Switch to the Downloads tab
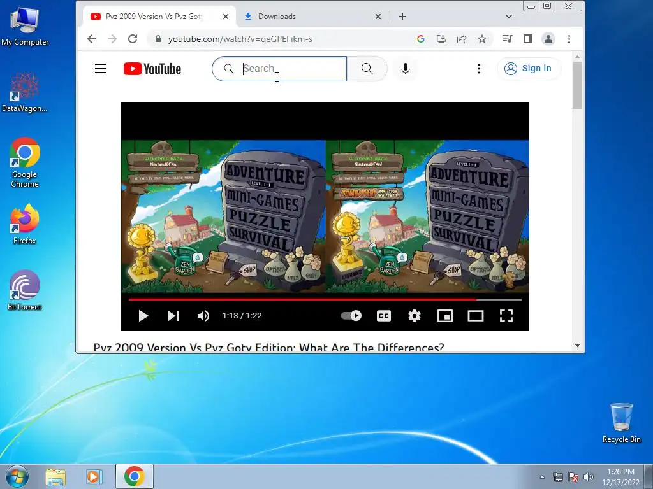This screenshot has height=489, width=653. (x=312, y=17)
